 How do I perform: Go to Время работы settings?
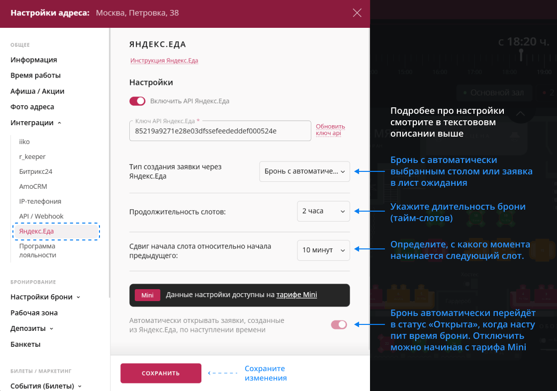pyautogui.click(x=35, y=76)
